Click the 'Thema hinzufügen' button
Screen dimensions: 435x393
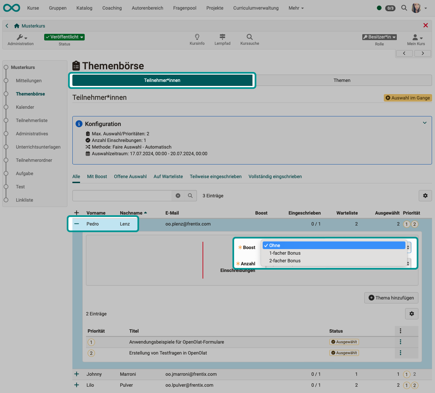pos(391,297)
